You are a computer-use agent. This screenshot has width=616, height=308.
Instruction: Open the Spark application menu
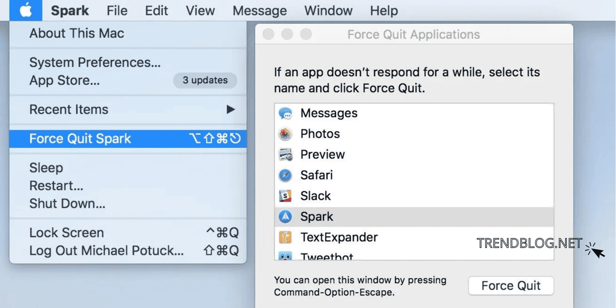click(x=70, y=10)
